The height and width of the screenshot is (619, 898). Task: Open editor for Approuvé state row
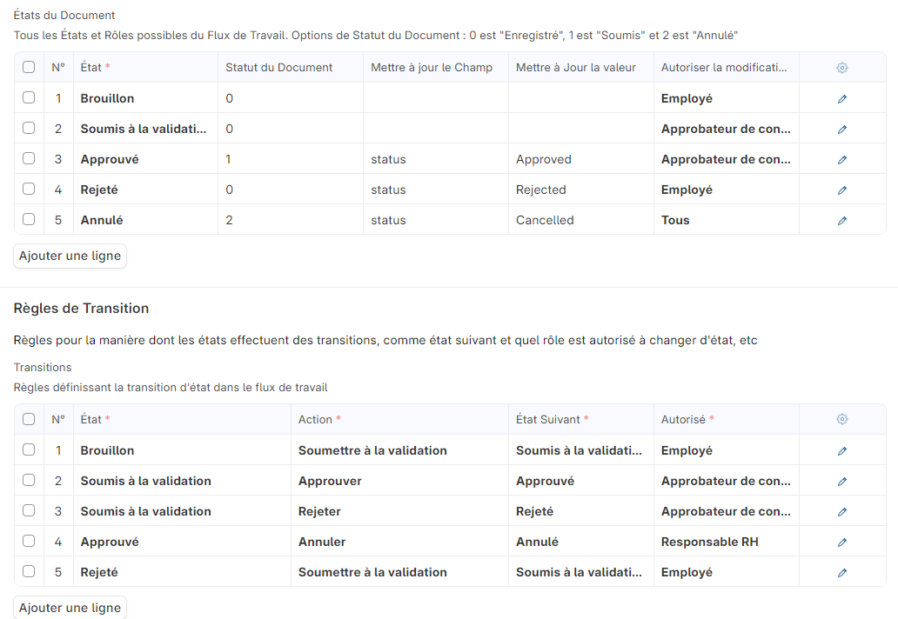[841, 160]
